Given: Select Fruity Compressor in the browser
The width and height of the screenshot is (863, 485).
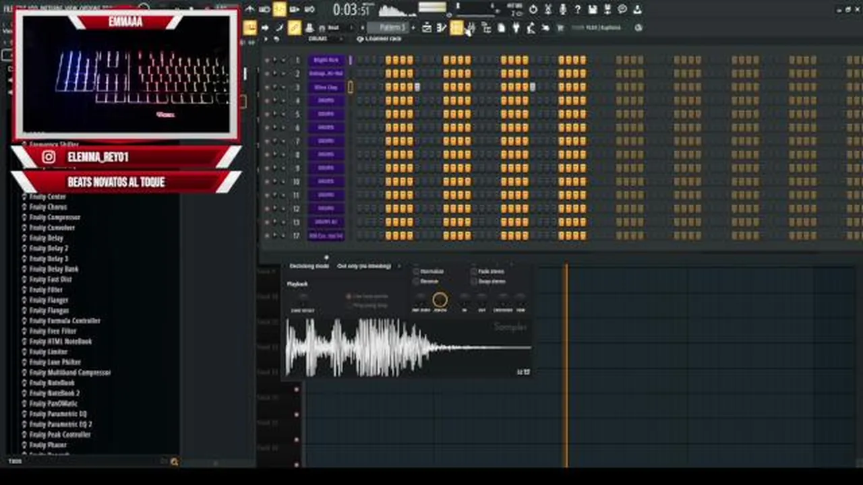Looking at the screenshot, I should [x=55, y=217].
